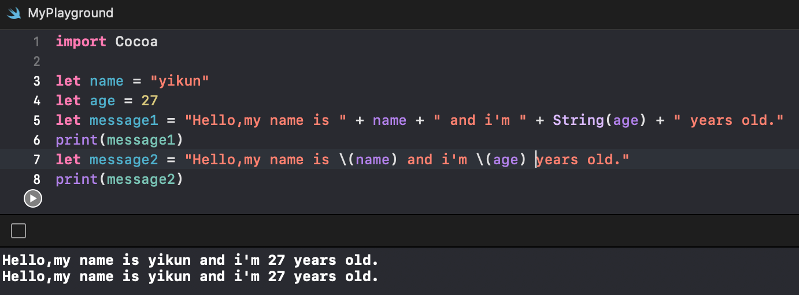Click line number 8 in the gutter
Viewport: 799px width, 295px height.
tap(36, 179)
